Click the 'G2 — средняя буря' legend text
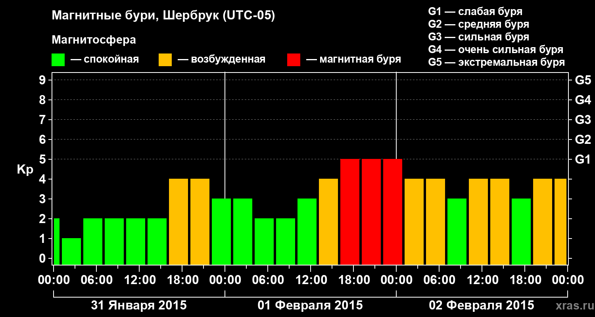 pyautogui.click(x=479, y=24)
